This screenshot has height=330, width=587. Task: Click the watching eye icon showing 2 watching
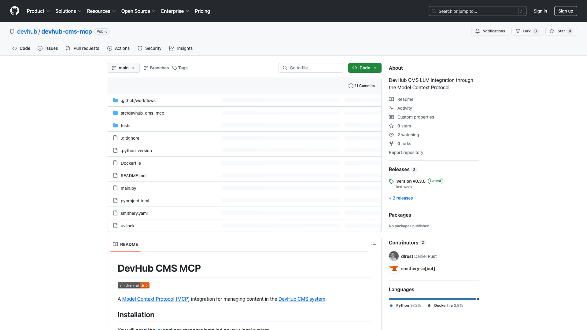point(391,135)
